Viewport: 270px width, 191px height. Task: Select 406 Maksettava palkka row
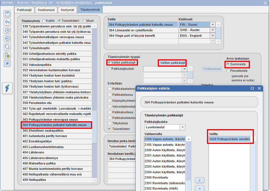[57, 163]
